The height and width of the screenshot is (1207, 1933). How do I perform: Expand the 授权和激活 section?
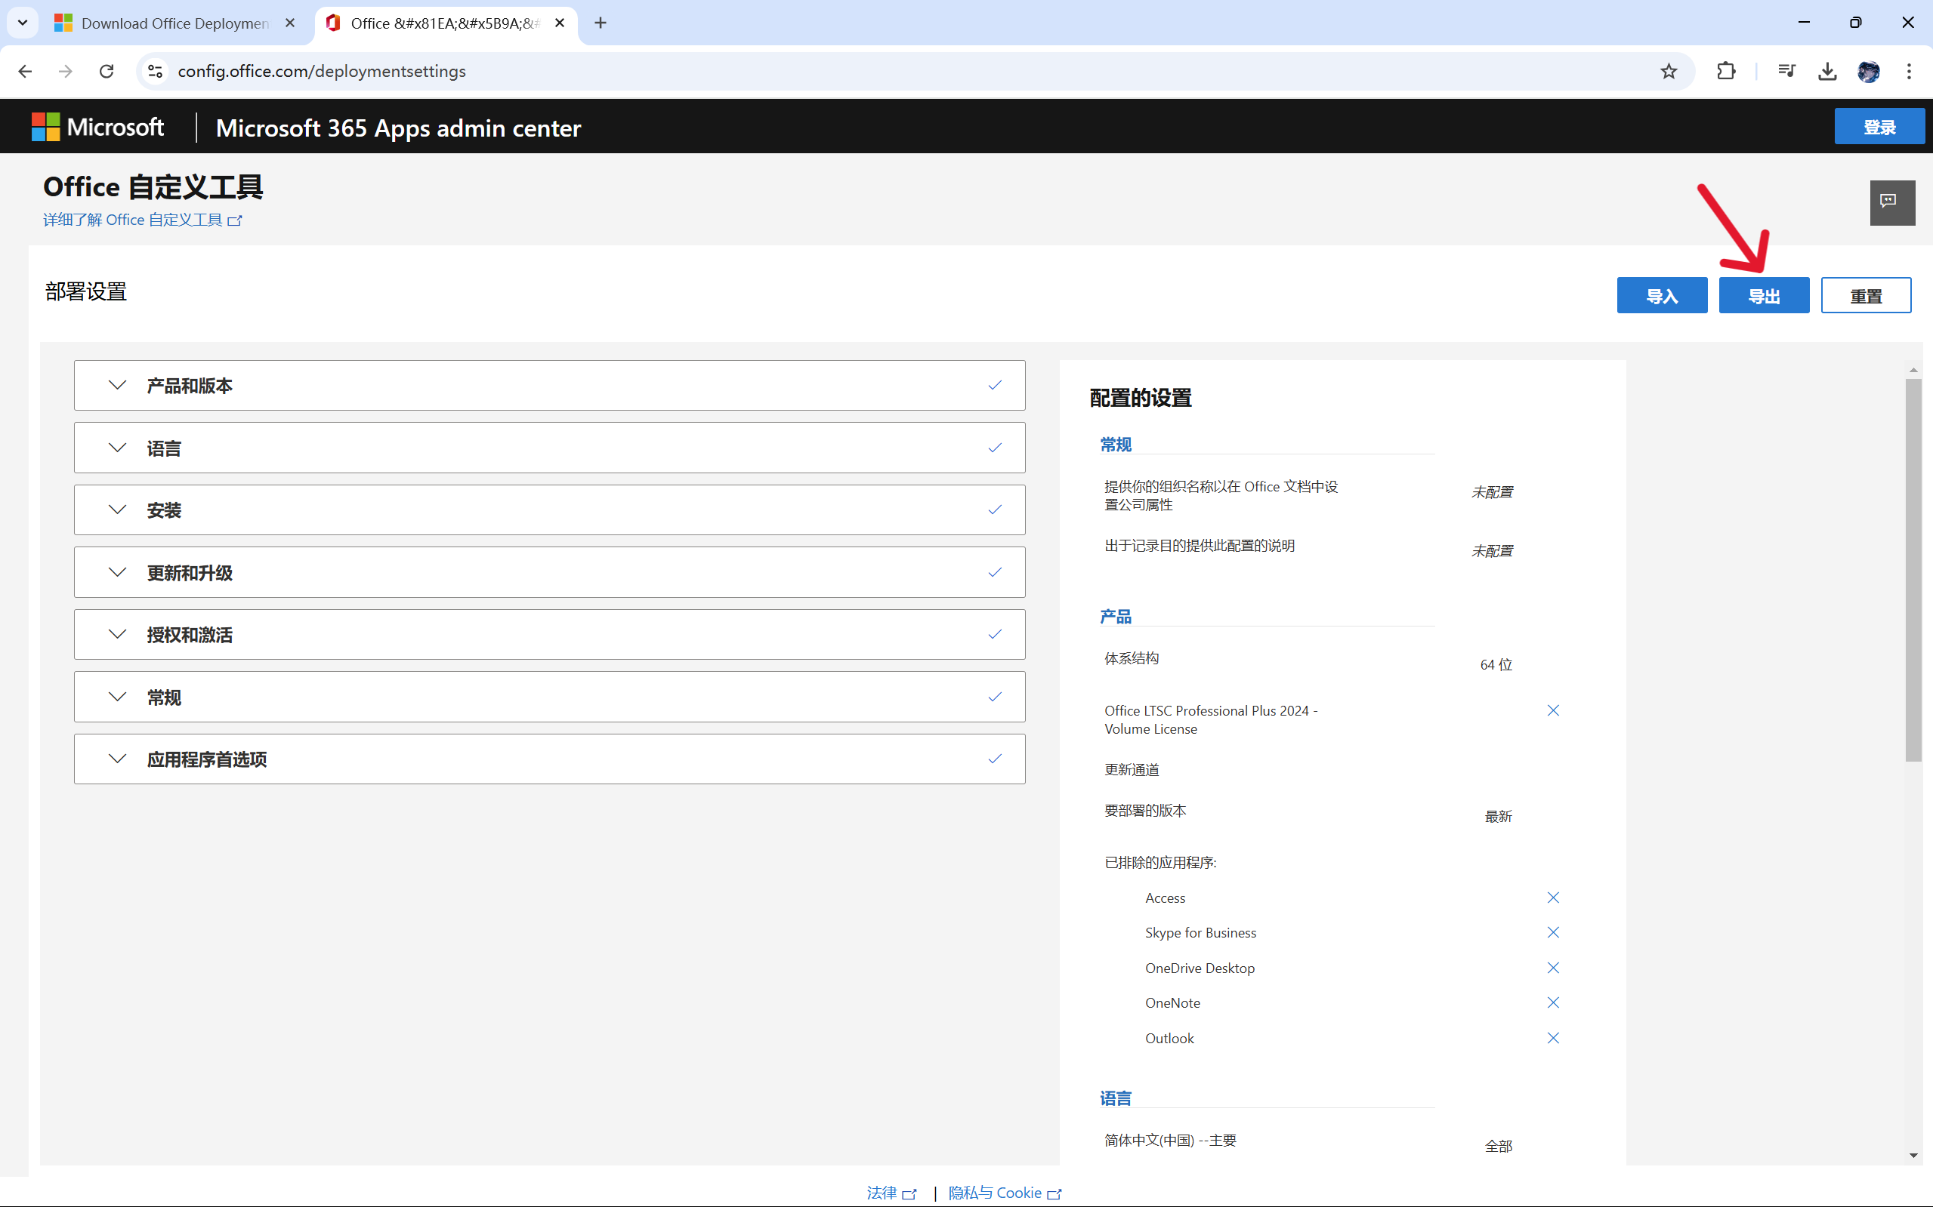click(550, 635)
